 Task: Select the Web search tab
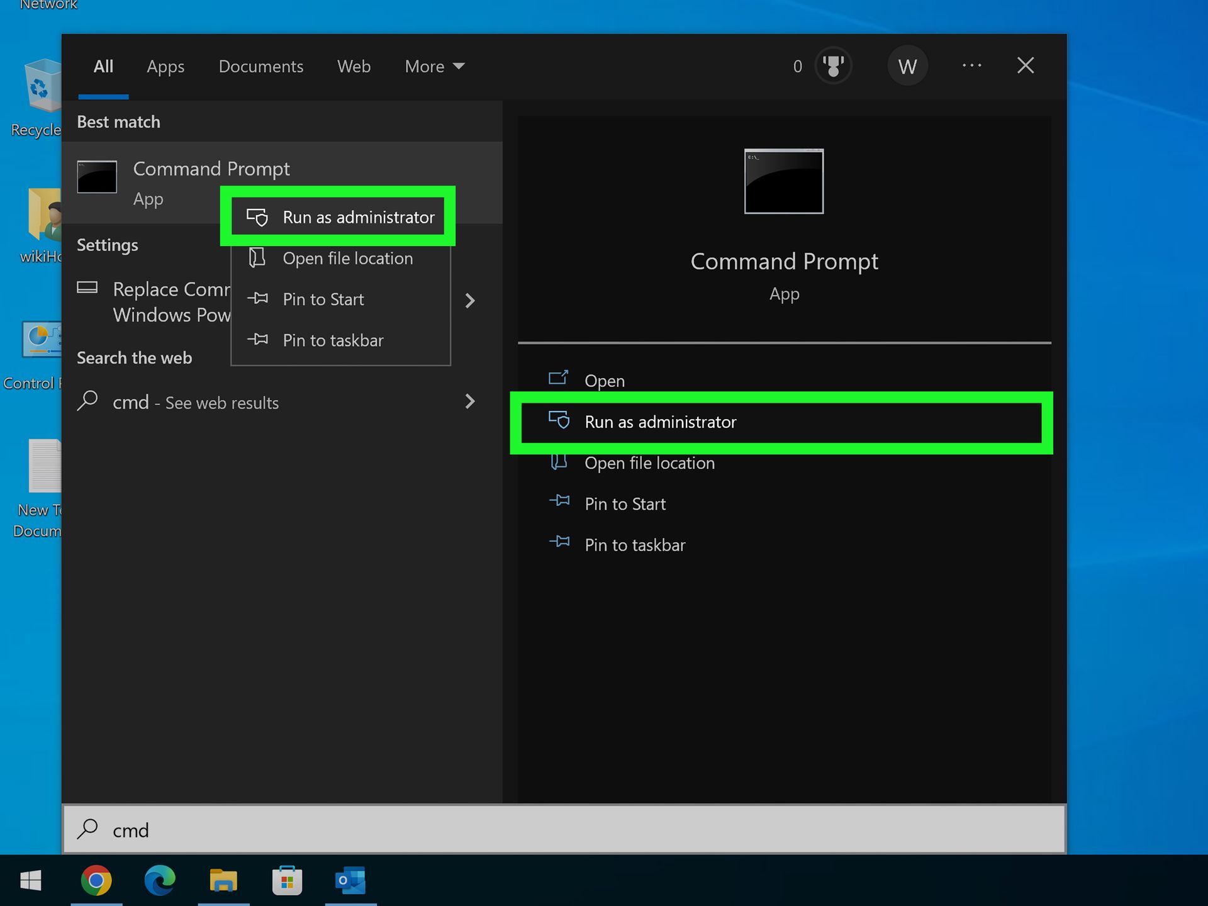point(353,65)
